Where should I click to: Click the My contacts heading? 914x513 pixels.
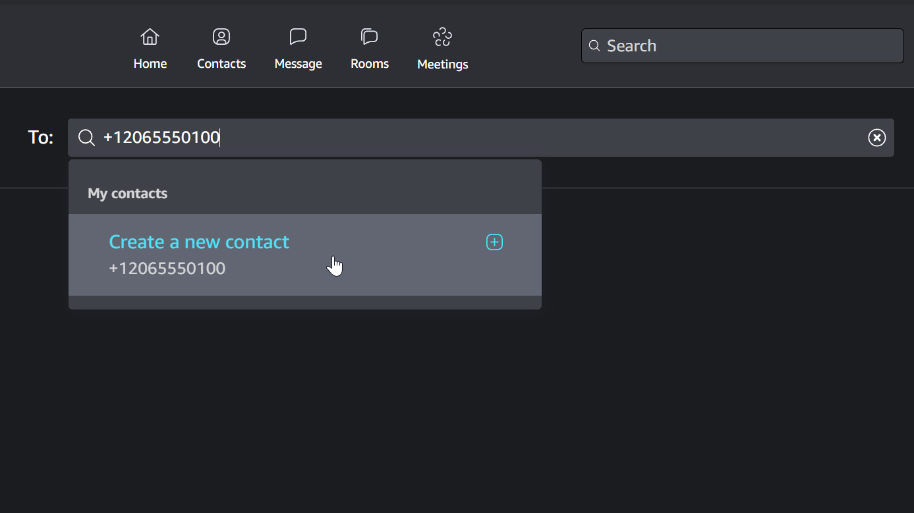(x=128, y=194)
